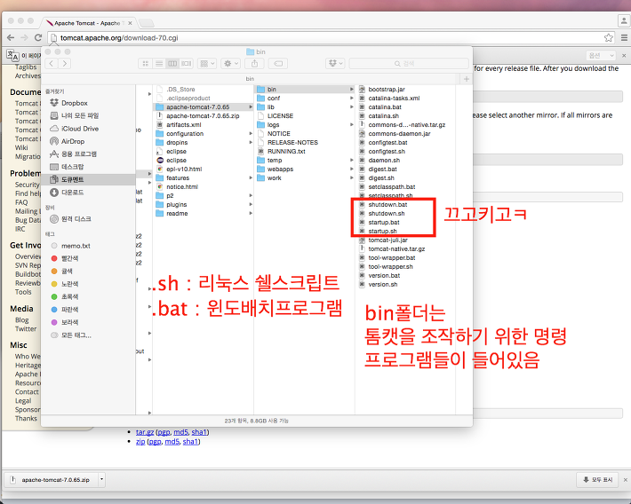The height and width of the screenshot is (504, 631).
Task: Open the zip download link
Action: click(140, 441)
